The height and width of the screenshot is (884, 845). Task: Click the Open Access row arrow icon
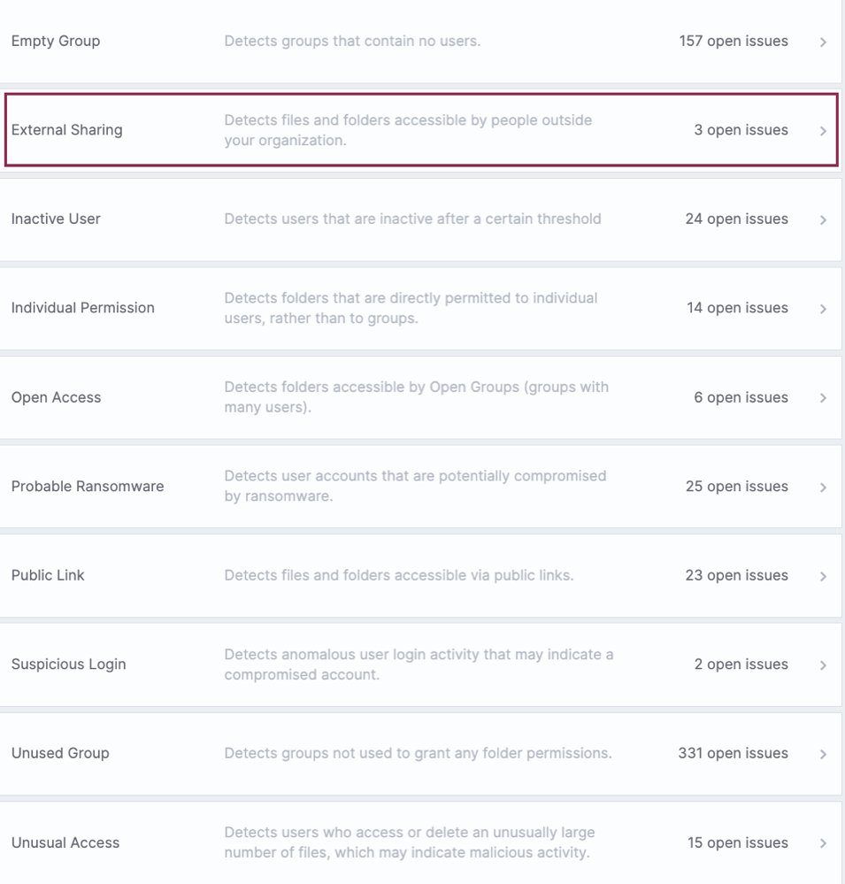[x=823, y=398]
